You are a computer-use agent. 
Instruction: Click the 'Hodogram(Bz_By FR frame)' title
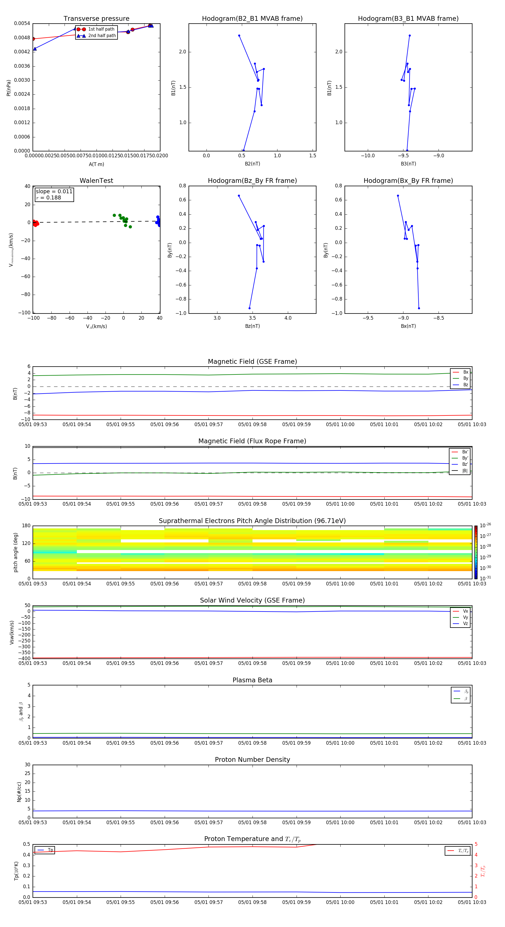click(x=252, y=181)
